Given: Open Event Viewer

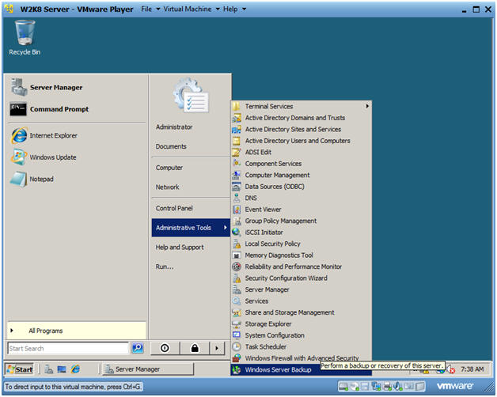Looking at the screenshot, I should (301, 209).
